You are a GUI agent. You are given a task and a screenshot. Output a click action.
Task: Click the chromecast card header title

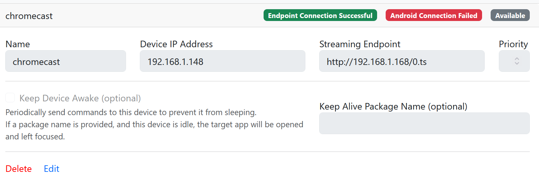29,16
